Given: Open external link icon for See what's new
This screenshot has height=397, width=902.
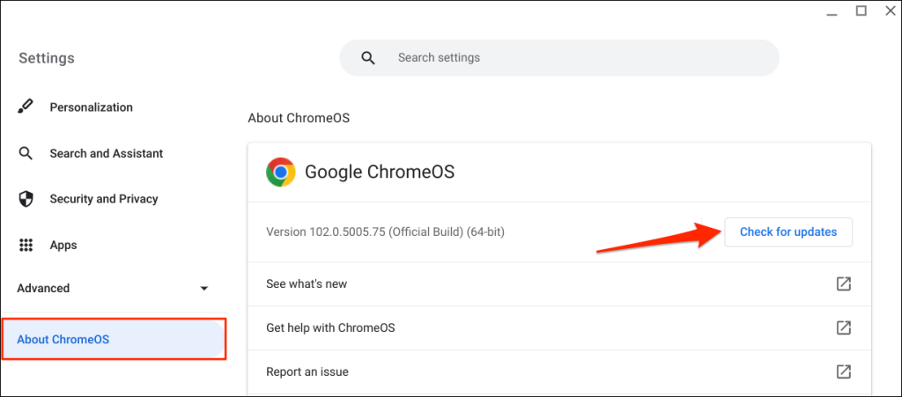Looking at the screenshot, I should pyautogui.click(x=843, y=283).
